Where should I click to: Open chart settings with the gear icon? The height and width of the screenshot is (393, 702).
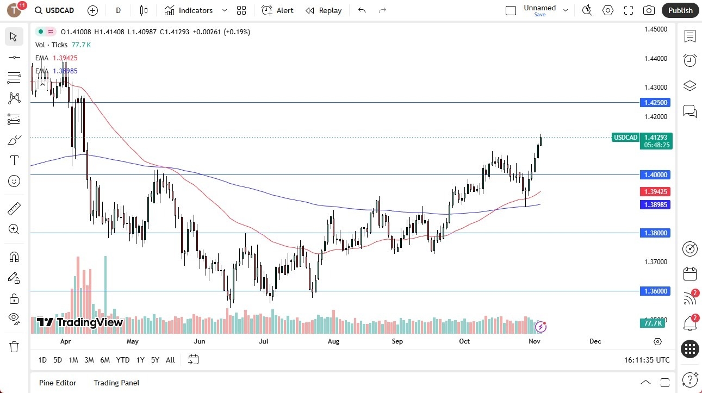pyautogui.click(x=607, y=10)
